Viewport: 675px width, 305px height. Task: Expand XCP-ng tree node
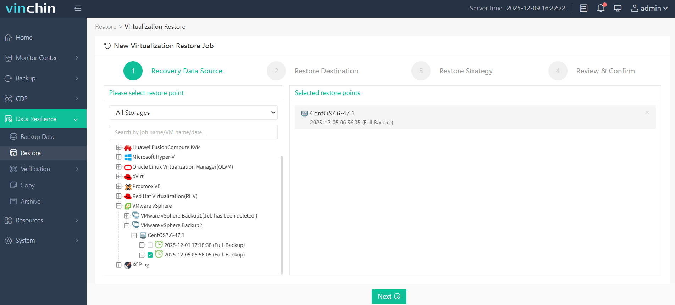(x=119, y=265)
